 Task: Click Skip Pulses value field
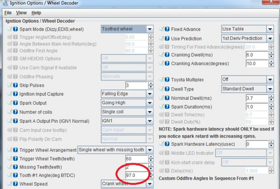point(137,85)
